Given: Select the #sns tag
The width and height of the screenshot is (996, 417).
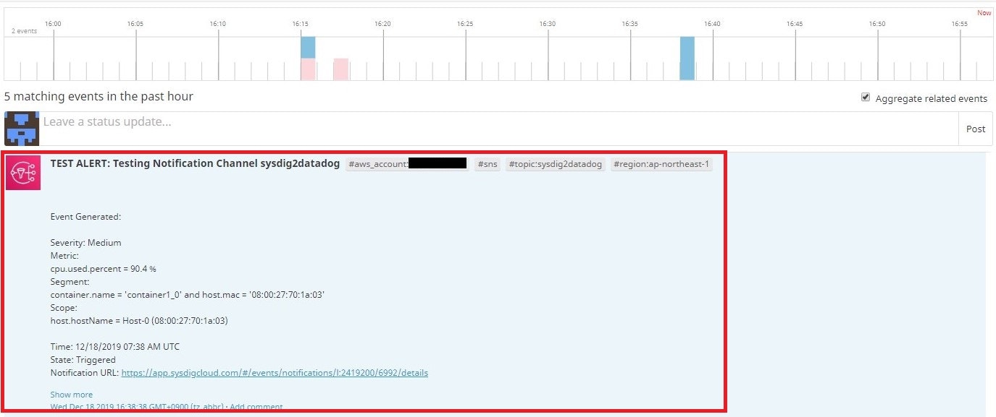Looking at the screenshot, I should point(487,165).
